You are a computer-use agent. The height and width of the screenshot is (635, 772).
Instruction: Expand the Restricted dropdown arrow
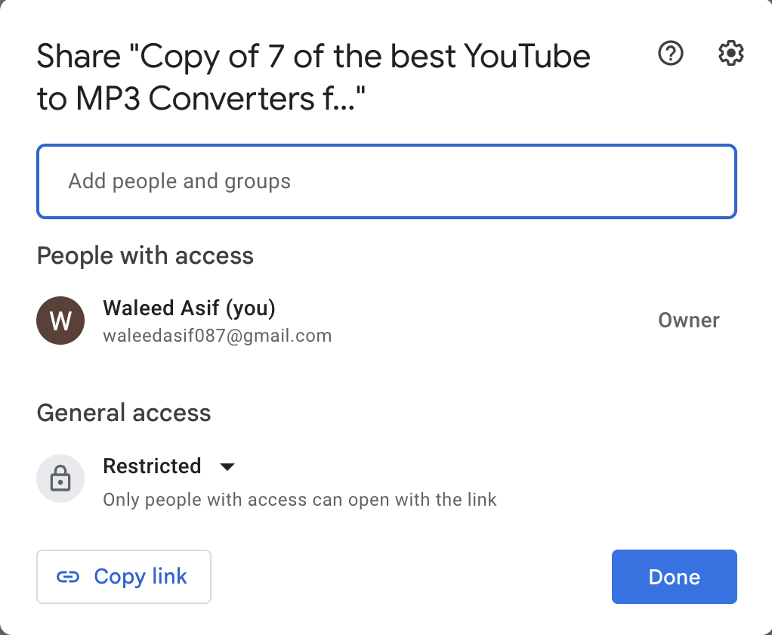point(227,467)
